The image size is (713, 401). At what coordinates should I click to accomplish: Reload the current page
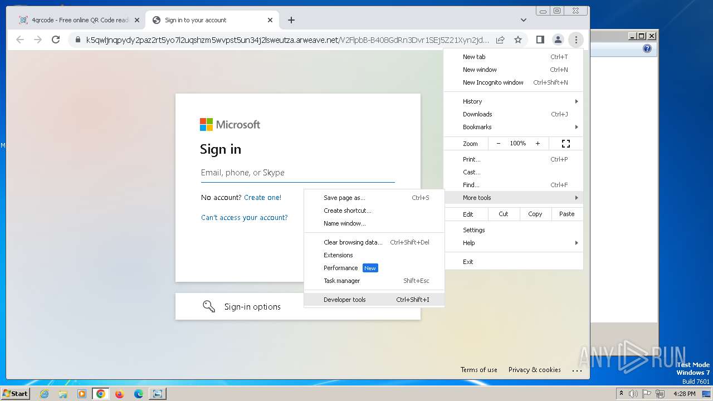point(56,40)
